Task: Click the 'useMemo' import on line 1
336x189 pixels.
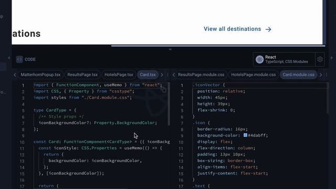Action: tap(113, 85)
